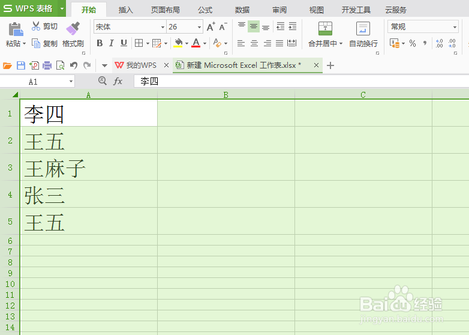Click export to PDF icon
Viewport: 469px width, 335px height.
point(34,65)
